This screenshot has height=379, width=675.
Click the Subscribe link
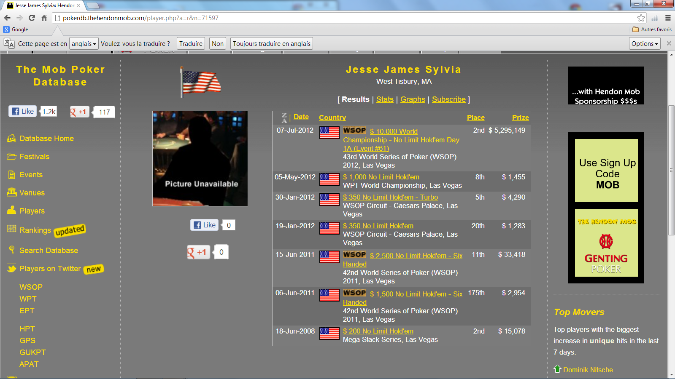449,99
